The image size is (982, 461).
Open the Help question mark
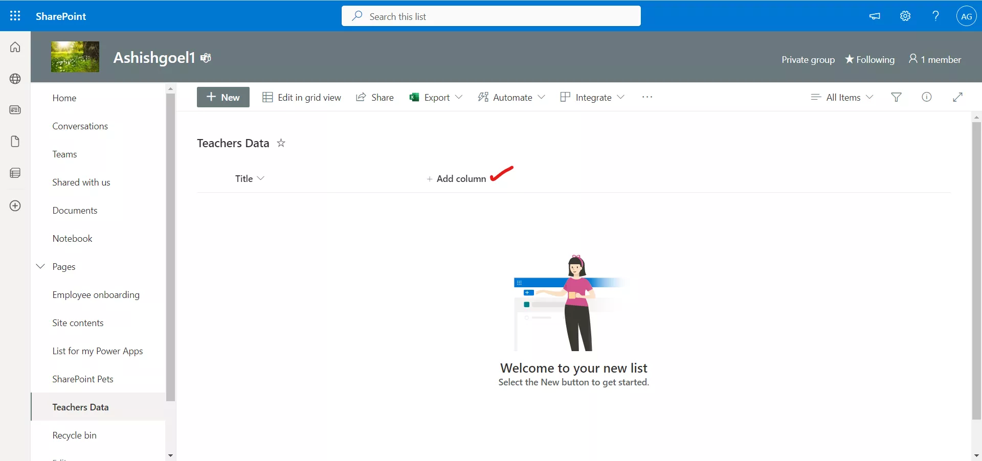(x=935, y=16)
